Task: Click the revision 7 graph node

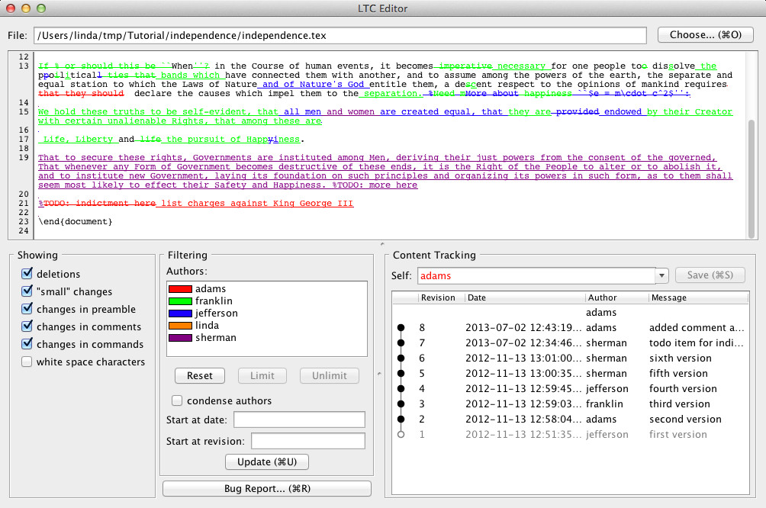Action: 401,343
